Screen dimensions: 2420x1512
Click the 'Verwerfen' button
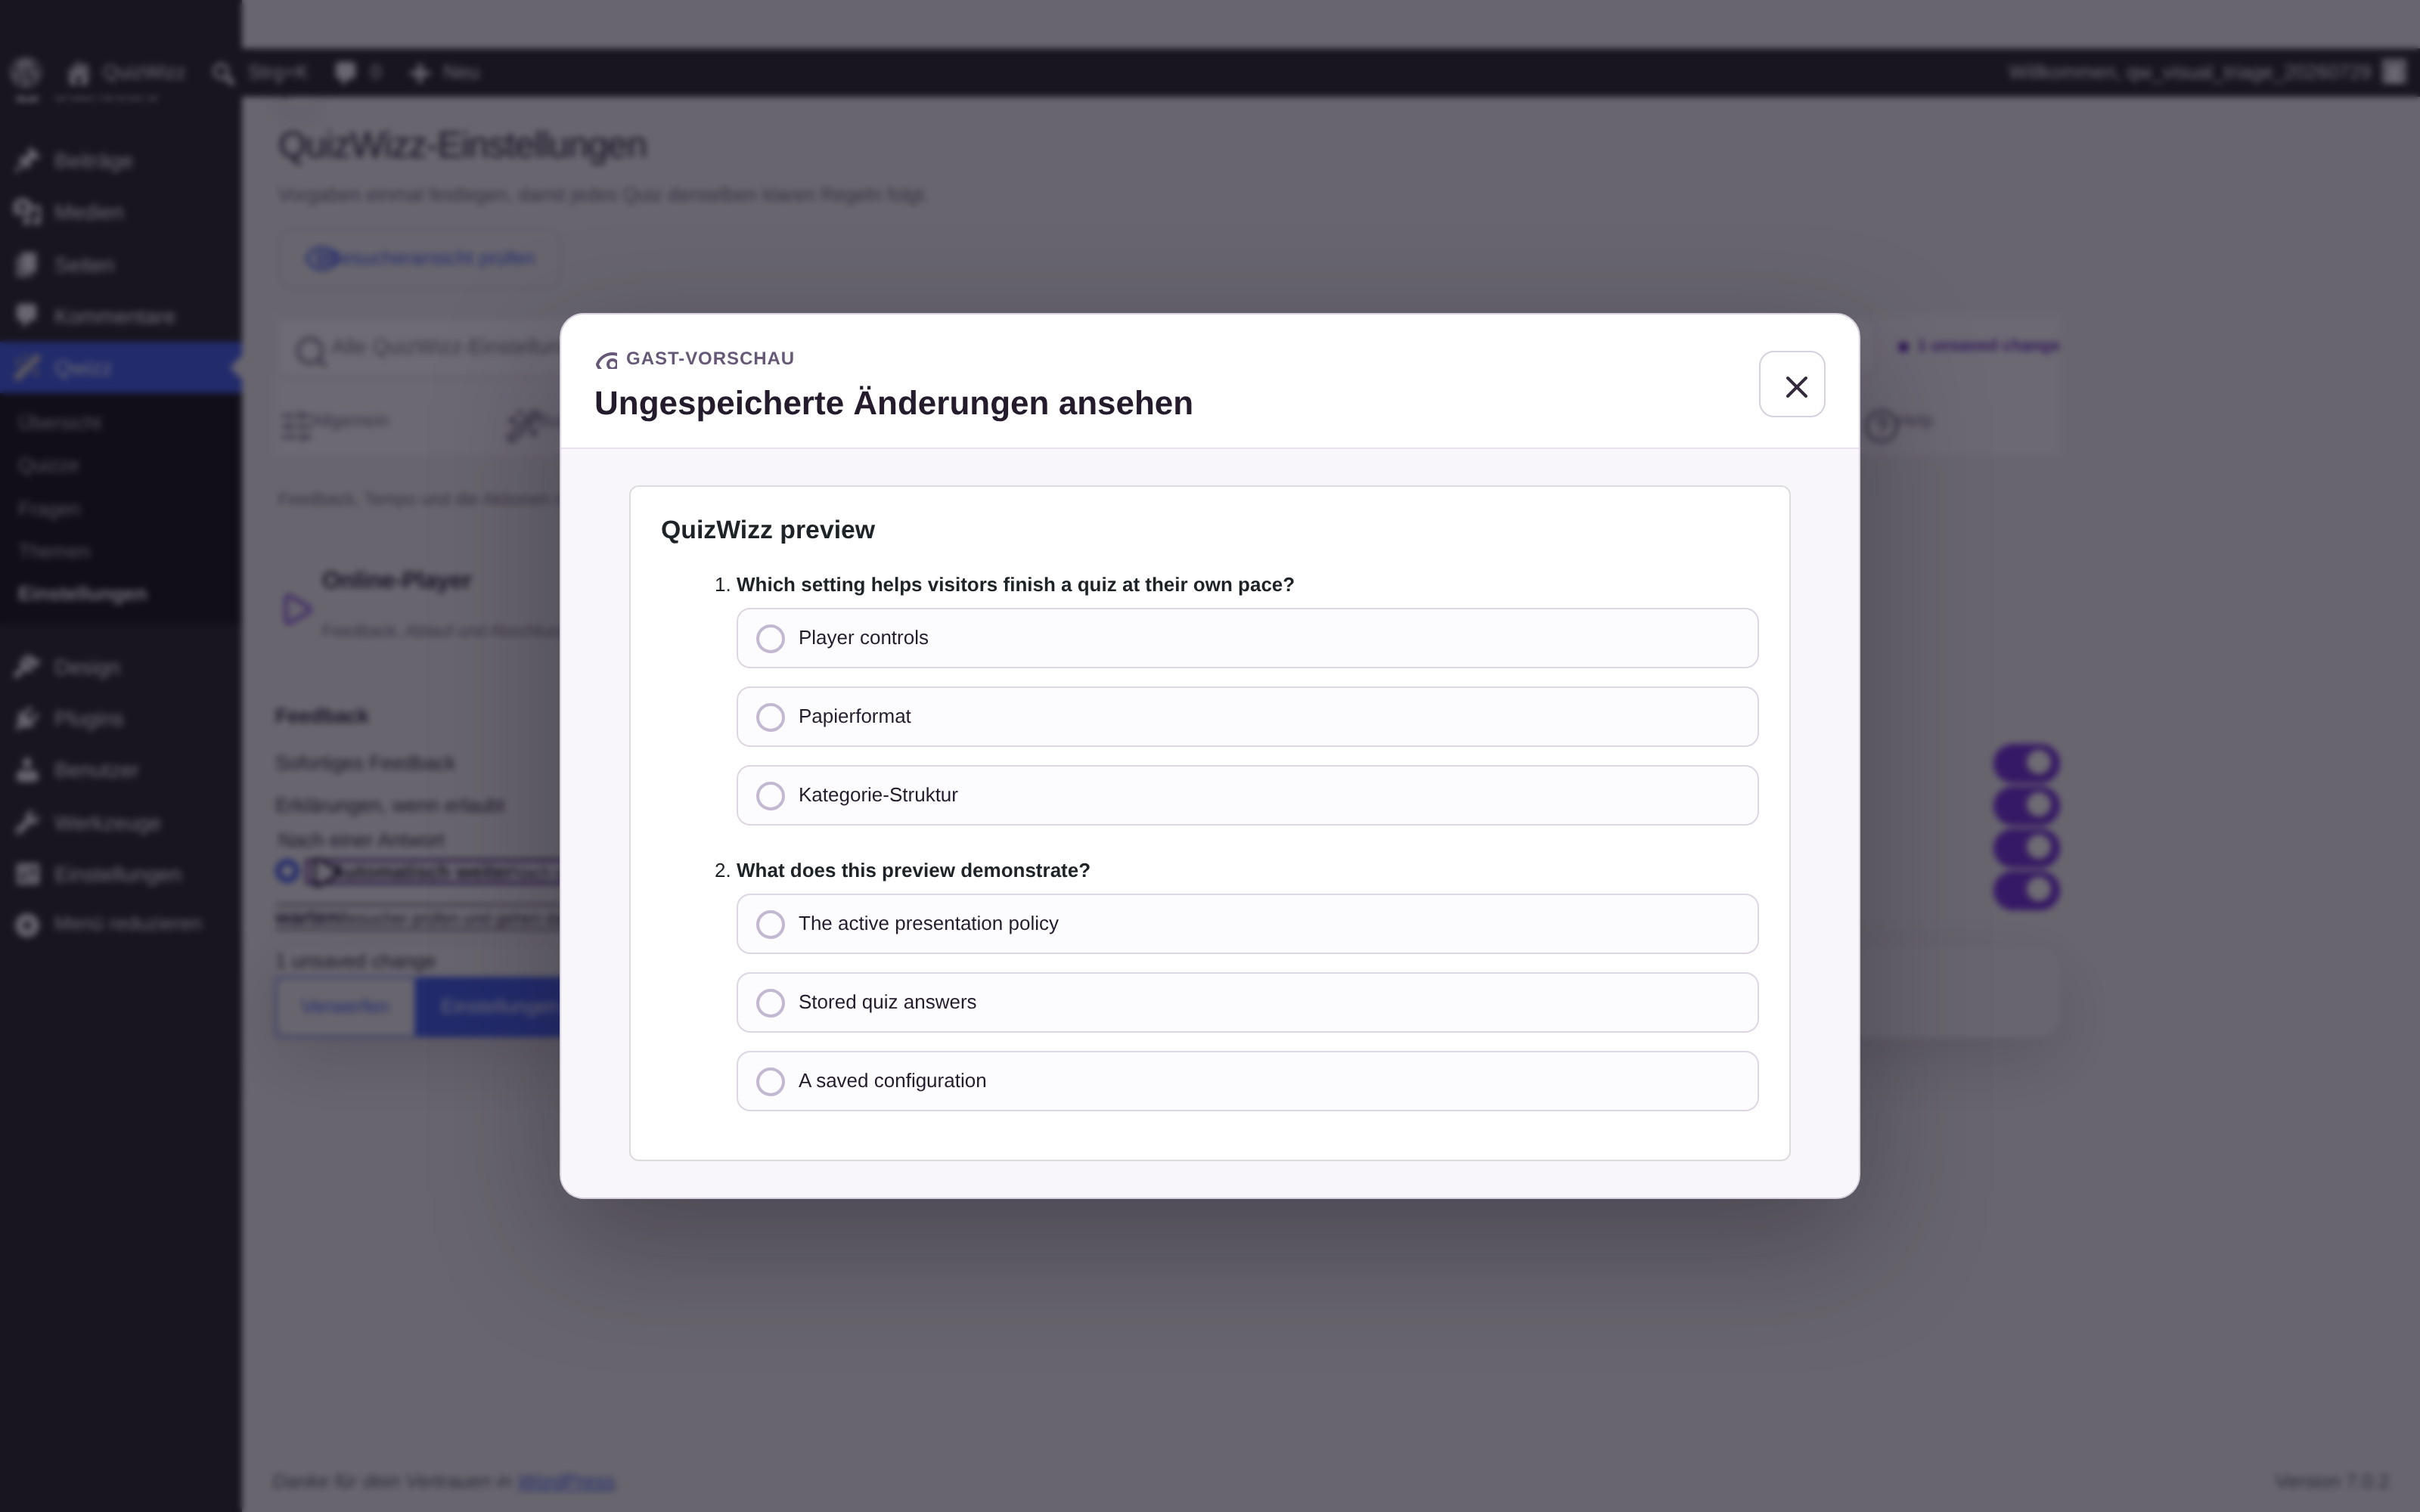click(346, 1007)
